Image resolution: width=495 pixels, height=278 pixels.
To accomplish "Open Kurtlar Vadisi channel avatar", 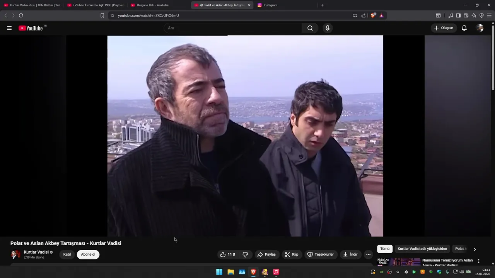I will coord(15,254).
